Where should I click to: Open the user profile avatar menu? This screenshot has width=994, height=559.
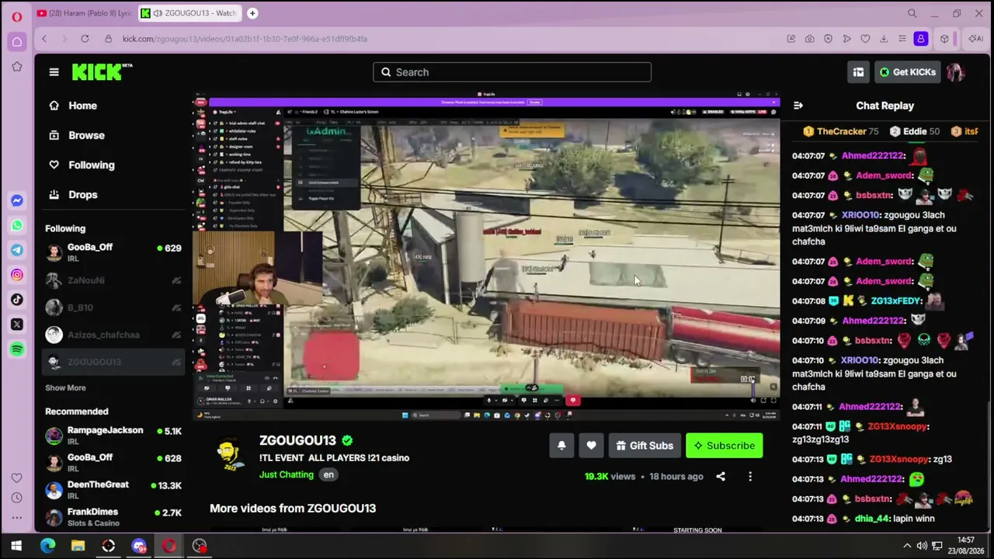click(x=955, y=72)
